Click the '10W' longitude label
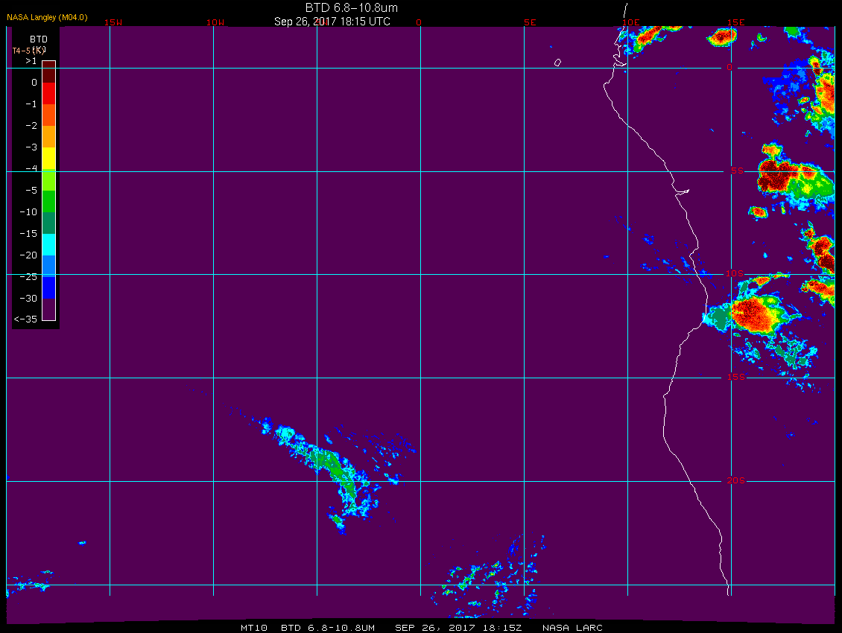Screen dimensions: 842x633 [x=215, y=22]
